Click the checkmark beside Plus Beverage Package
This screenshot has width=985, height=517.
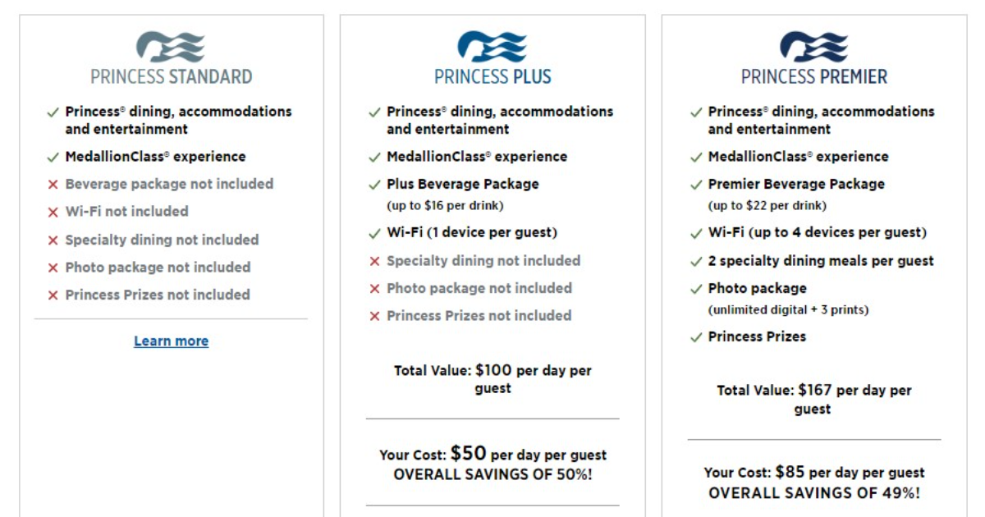point(374,185)
